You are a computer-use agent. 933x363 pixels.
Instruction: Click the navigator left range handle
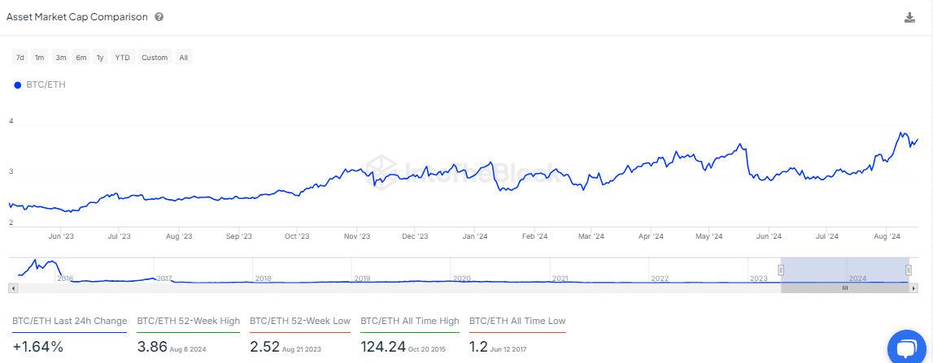pyautogui.click(x=781, y=270)
